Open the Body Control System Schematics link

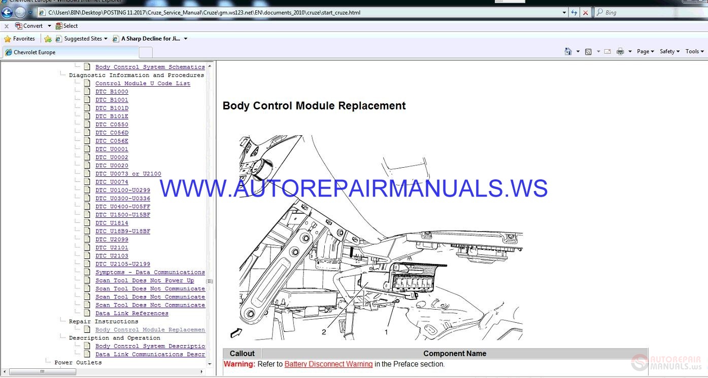point(150,67)
